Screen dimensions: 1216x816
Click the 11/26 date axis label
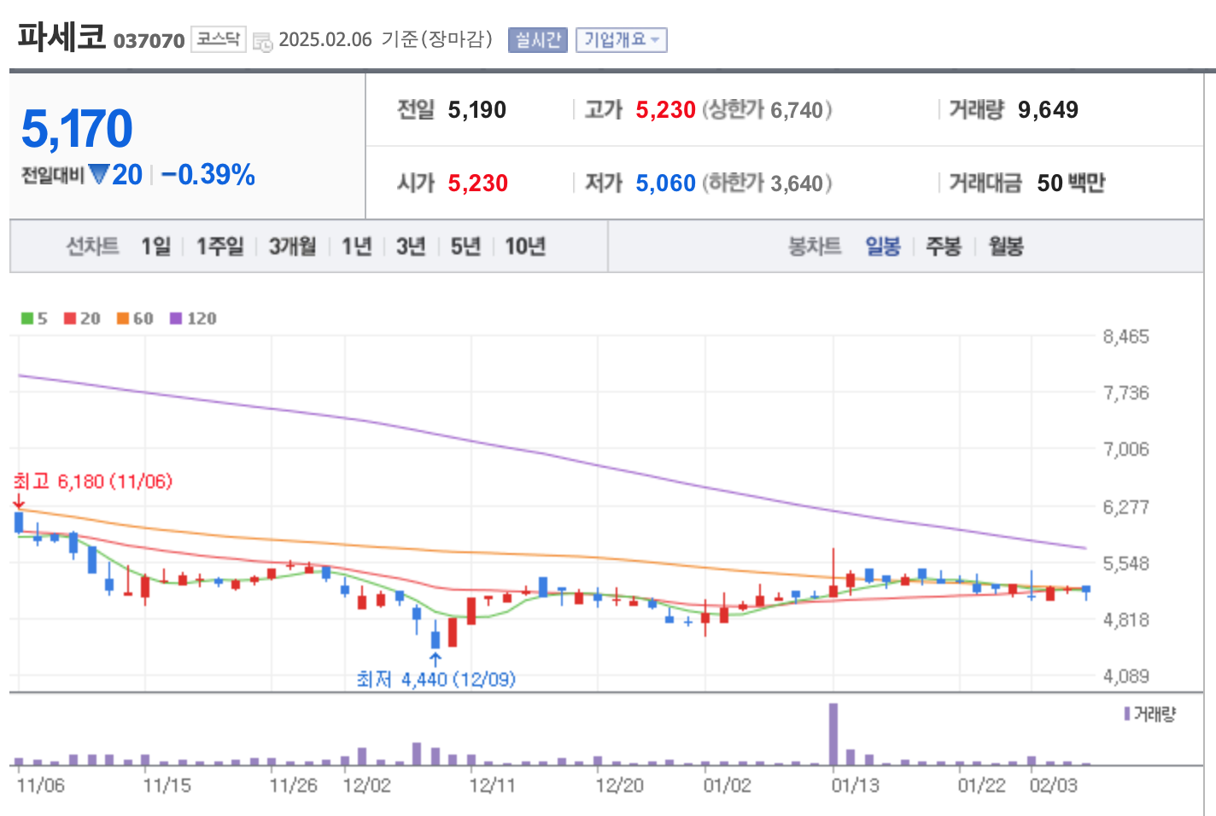point(293,785)
